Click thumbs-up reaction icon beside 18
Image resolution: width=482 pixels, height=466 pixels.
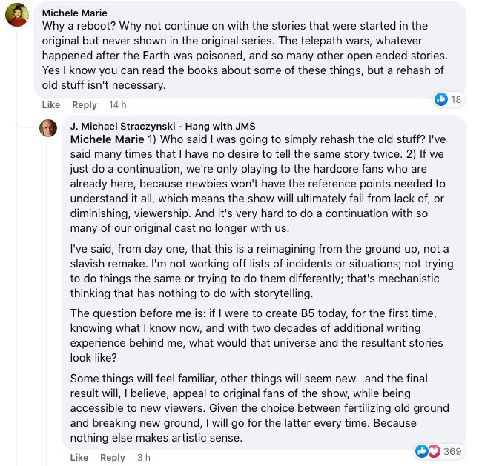[x=441, y=99]
